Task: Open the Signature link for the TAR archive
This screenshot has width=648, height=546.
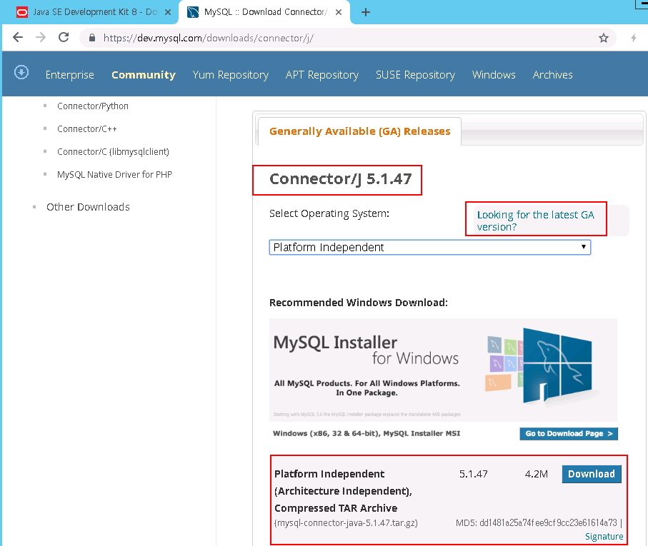Action: click(604, 536)
